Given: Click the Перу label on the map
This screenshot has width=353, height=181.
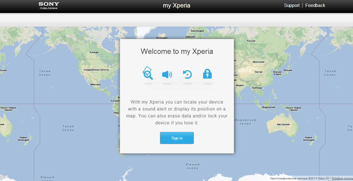Looking at the screenshot, I should point(116,113).
